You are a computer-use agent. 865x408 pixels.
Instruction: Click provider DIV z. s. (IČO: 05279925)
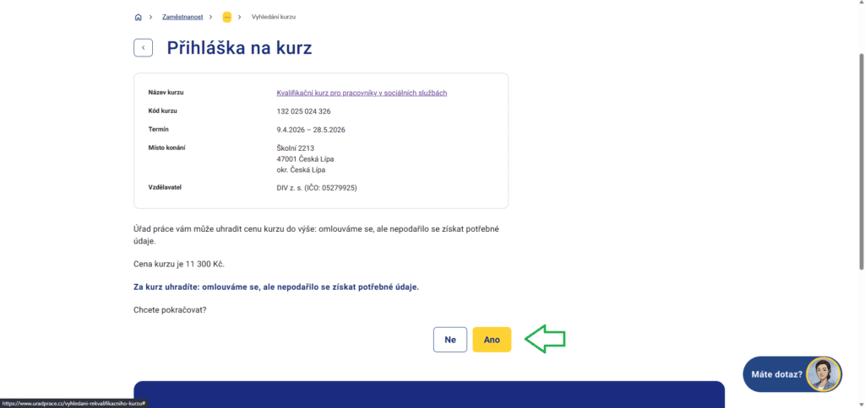pos(317,188)
